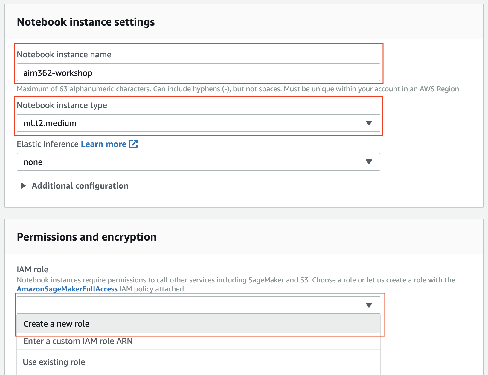Click the arrow on the instance type selector
This screenshot has width=488, height=375.
(369, 123)
